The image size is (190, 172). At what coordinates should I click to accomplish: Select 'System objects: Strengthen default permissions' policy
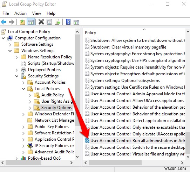(x=138, y=74)
